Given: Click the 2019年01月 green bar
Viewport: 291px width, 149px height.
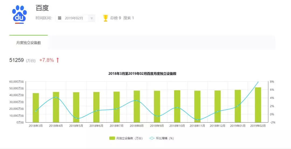Looking at the screenshot, I should point(238,106).
